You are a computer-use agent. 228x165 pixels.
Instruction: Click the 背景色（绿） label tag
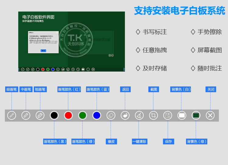197,142
